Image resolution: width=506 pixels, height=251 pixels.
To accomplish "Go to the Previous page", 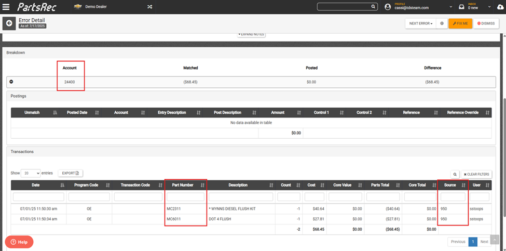I will point(458,242).
